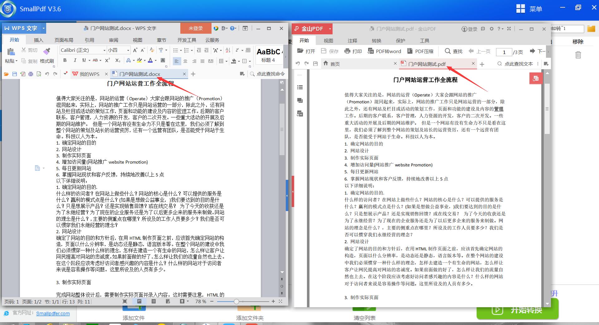Click the print preview icon in WPS quick toolbar

[39, 74]
